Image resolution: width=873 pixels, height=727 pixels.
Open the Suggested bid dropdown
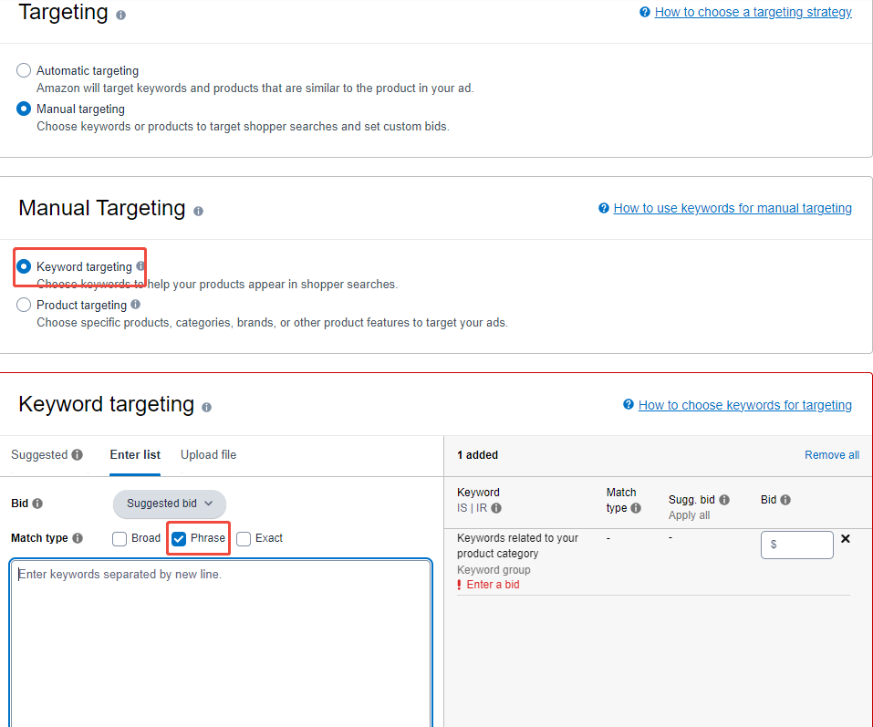pyautogui.click(x=170, y=504)
